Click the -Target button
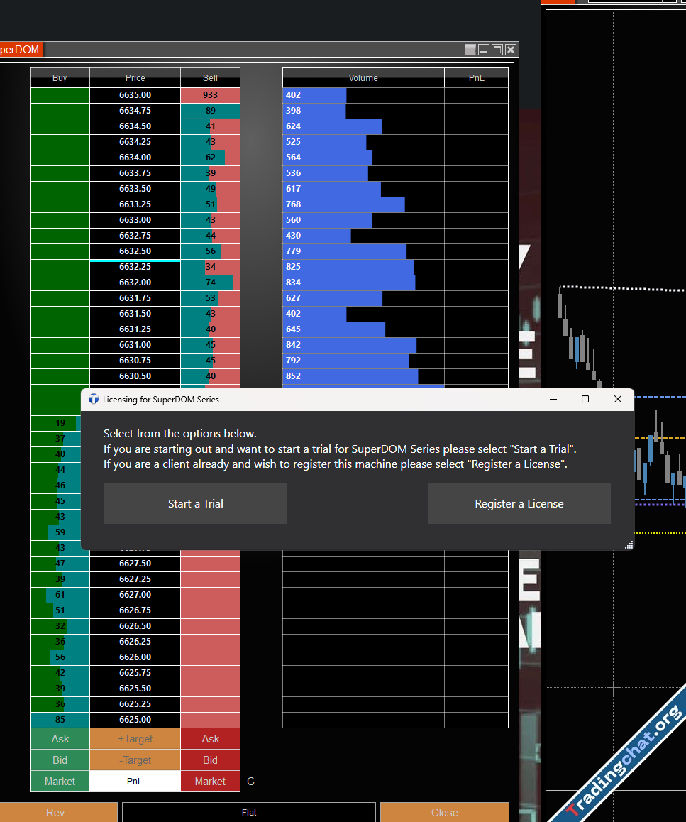The height and width of the screenshot is (822, 686). coord(135,760)
